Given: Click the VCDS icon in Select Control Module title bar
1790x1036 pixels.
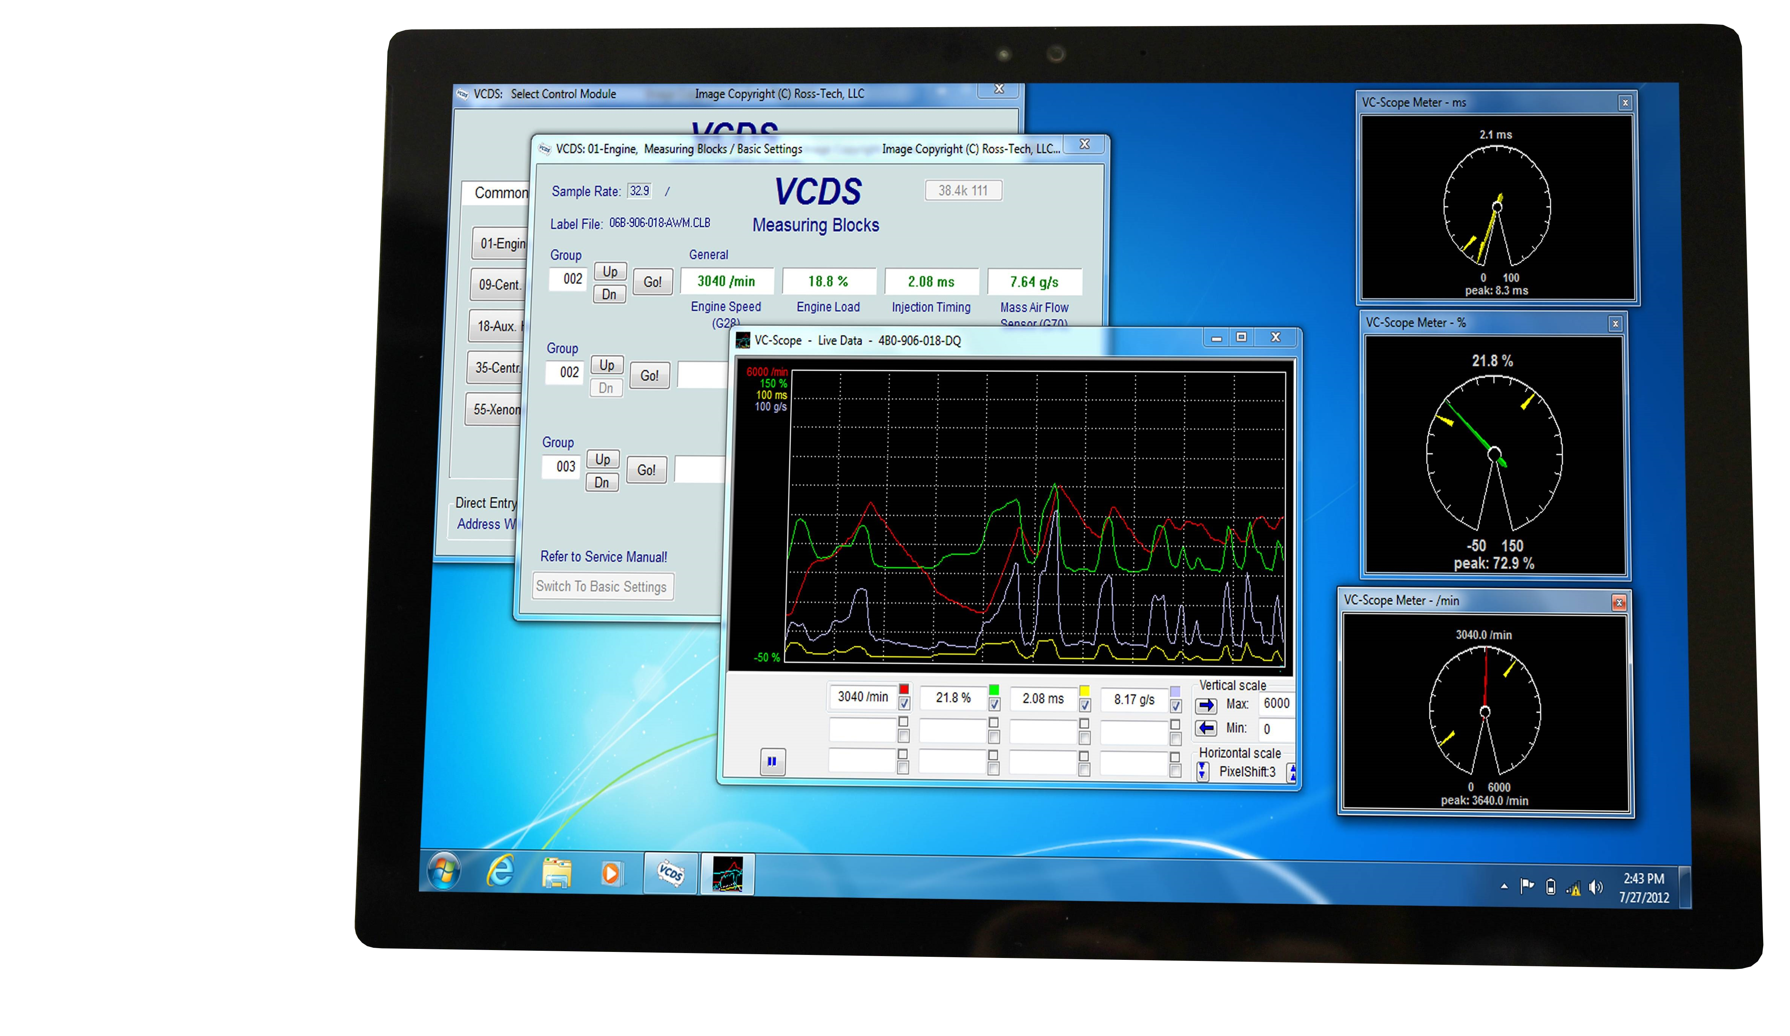Looking at the screenshot, I should tap(462, 94).
